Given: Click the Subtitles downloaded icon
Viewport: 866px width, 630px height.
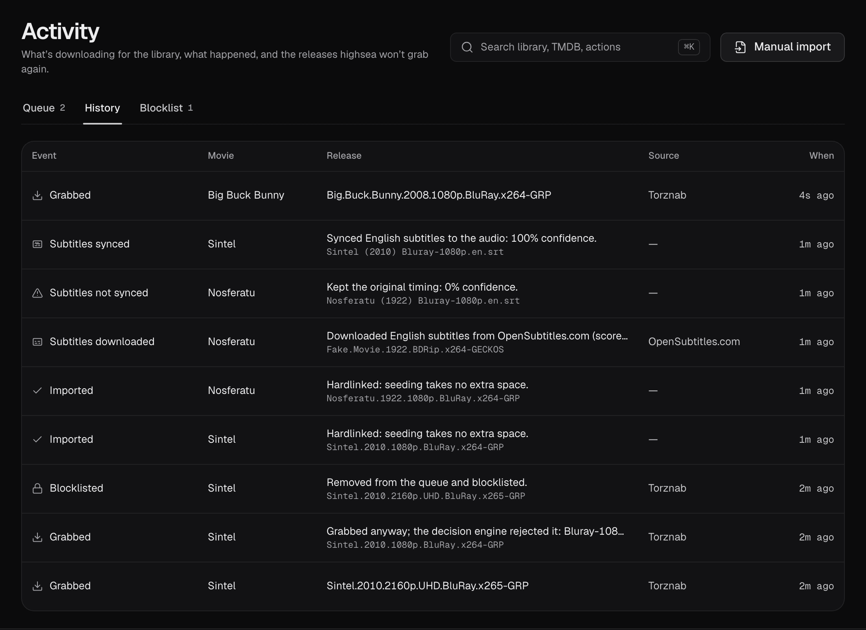Looking at the screenshot, I should click(x=37, y=342).
